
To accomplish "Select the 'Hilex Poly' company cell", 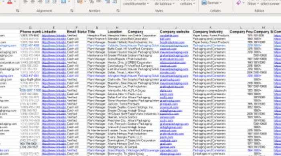I will coord(143,73).
